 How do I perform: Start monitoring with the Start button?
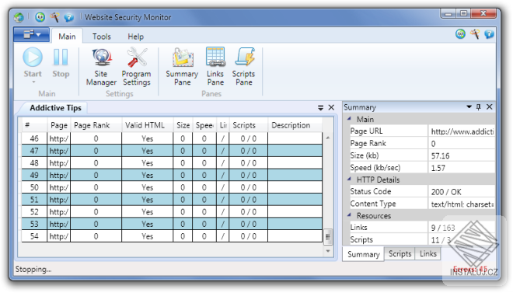pyautogui.click(x=33, y=62)
